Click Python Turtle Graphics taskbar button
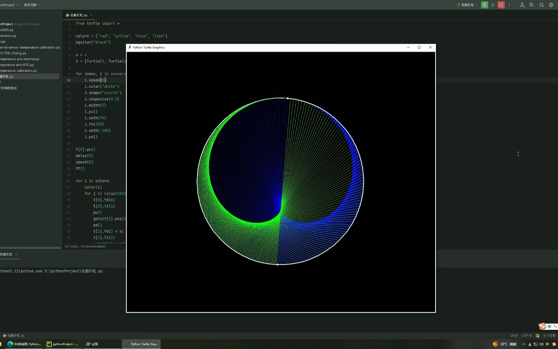558x349 pixels. coord(141,344)
